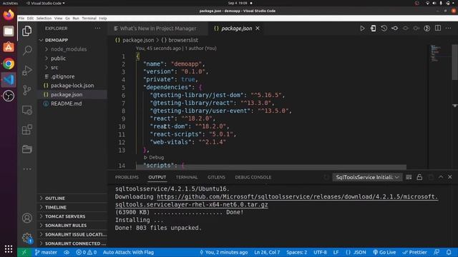Click Ln 26, Col 7 position
Image resolution: width=458 pixels, height=257 pixels.
(x=267, y=252)
